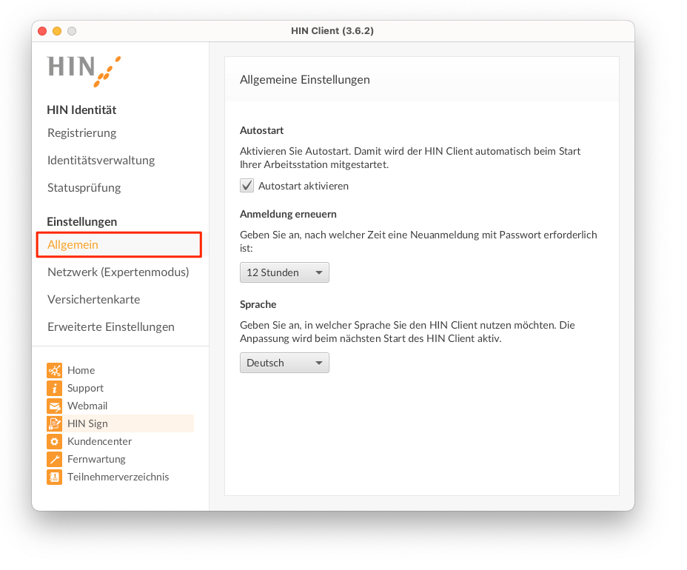Open Identitätsverwaltung in the sidebar
The height and width of the screenshot is (570, 687).
click(x=101, y=161)
